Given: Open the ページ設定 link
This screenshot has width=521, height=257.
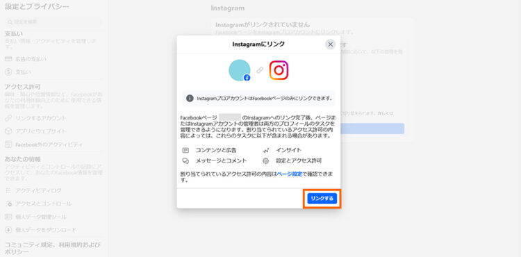Looking at the screenshot, I should click(x=290, y=174).
